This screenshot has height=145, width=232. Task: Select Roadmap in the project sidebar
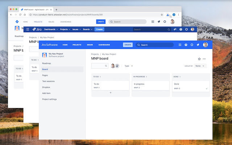[x=62, y=63]
